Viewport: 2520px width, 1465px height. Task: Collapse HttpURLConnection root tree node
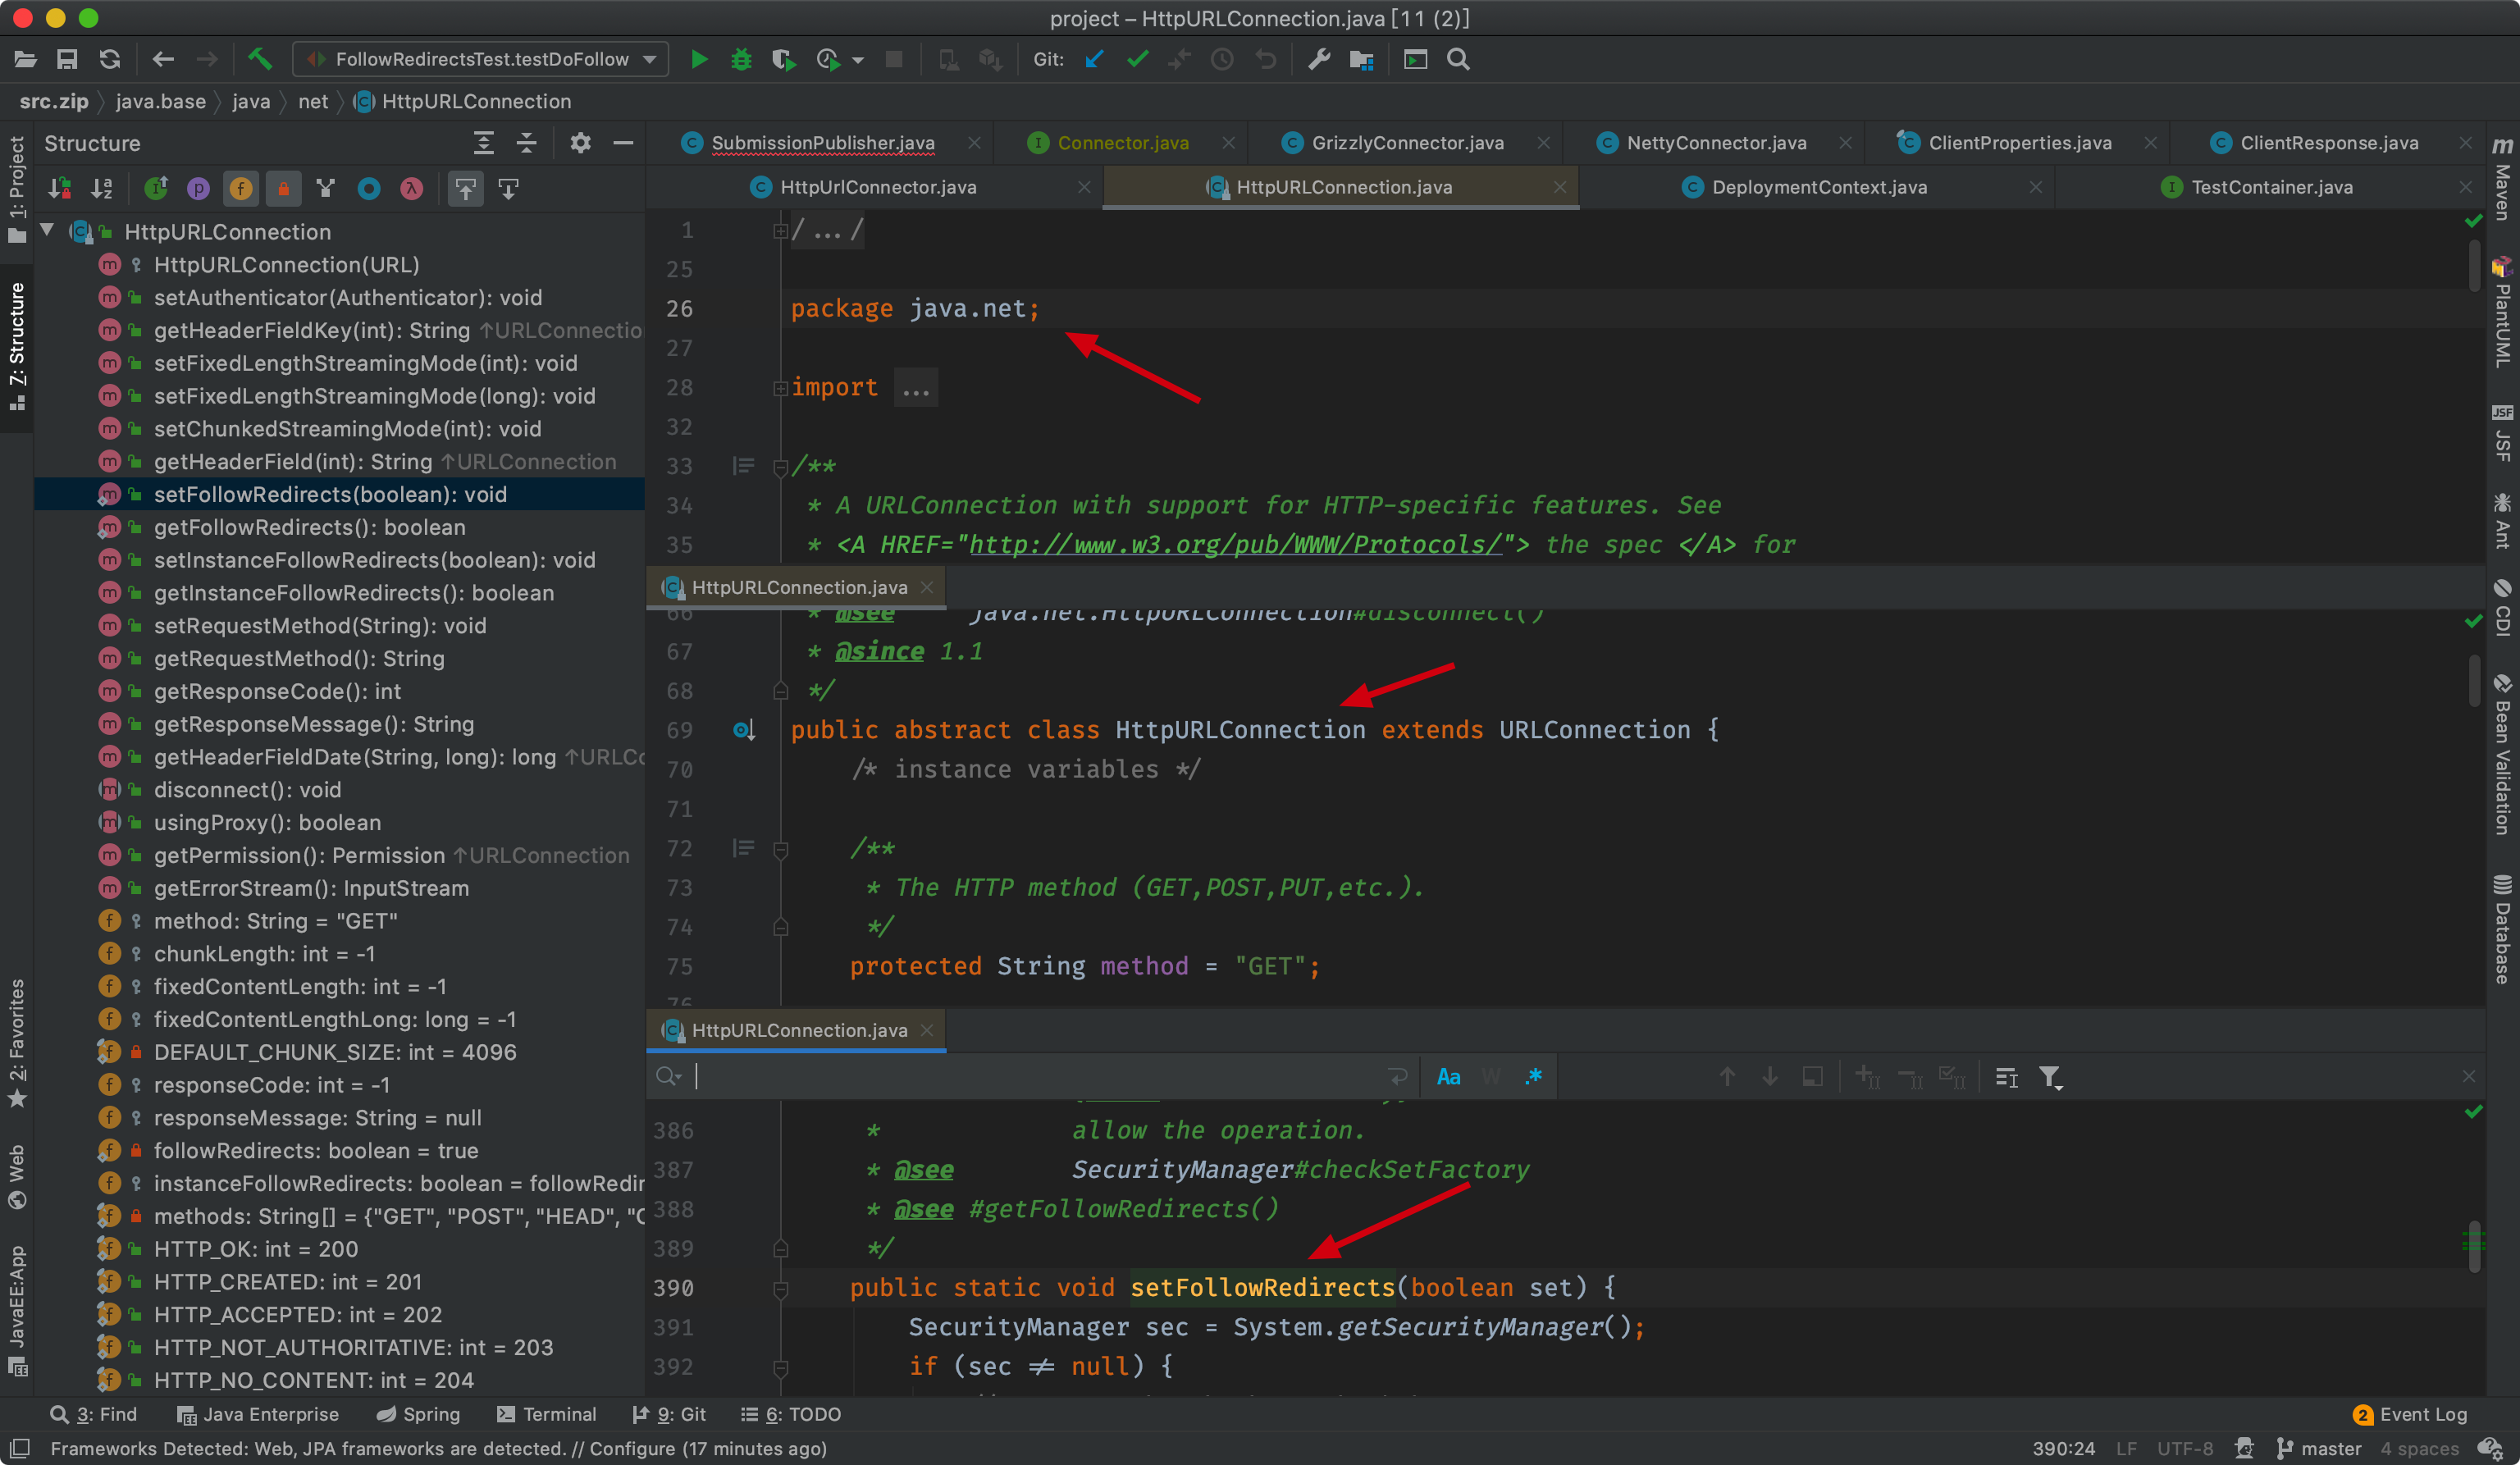[x=47, y=231]
